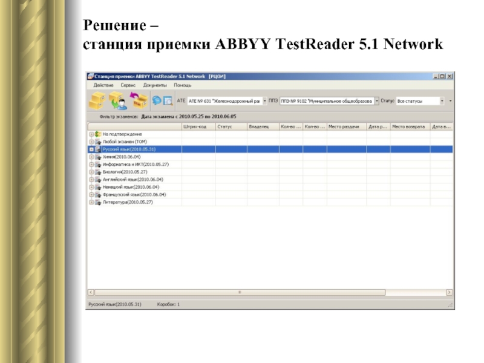Open the Сервис menu
This screenshot has width=484, height=363.
tap(128, 85)
